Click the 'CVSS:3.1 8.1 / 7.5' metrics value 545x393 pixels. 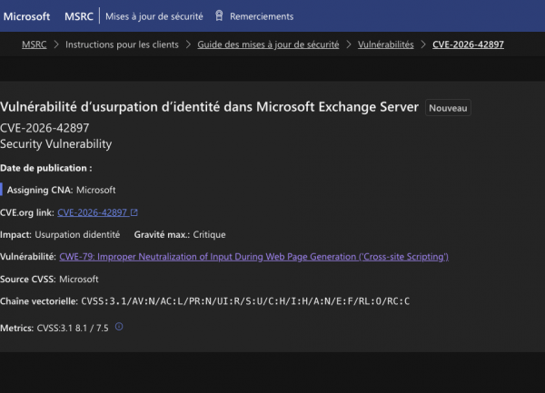pos(73,328)
